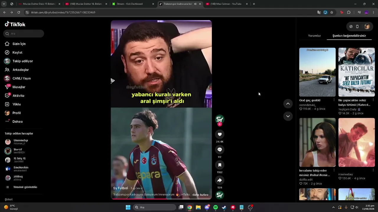Translate this page via address bar icon
The width and height of the screenshot is (378, 212).
[x=319, y=12]
